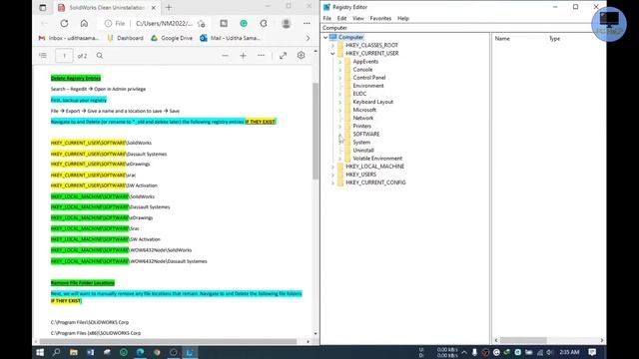Add this page to favorites
Viewport: 639px width, 359px height.
202,24
